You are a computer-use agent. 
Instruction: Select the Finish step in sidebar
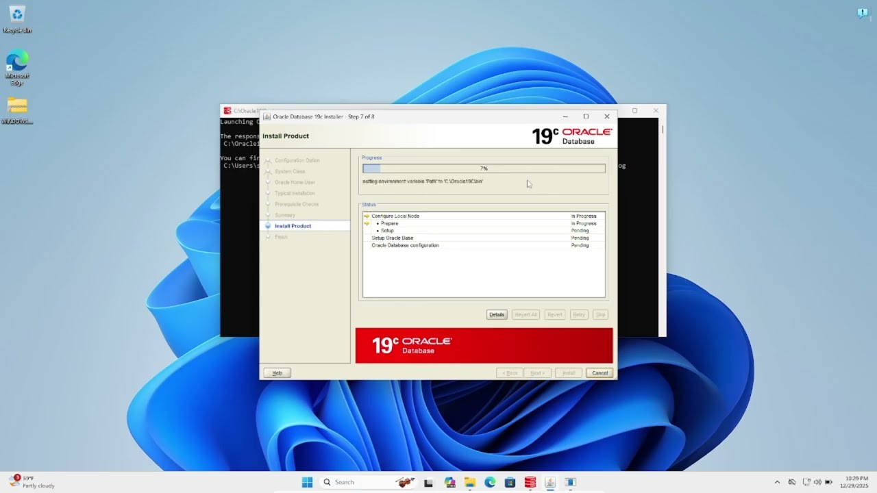pos(281,237)
